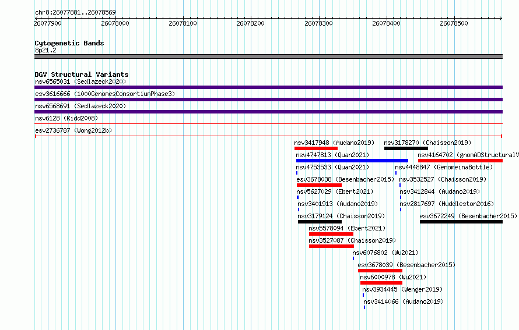
Task: Click esv3678039 (Besenbacher2015) label
Action: [406, 265]
